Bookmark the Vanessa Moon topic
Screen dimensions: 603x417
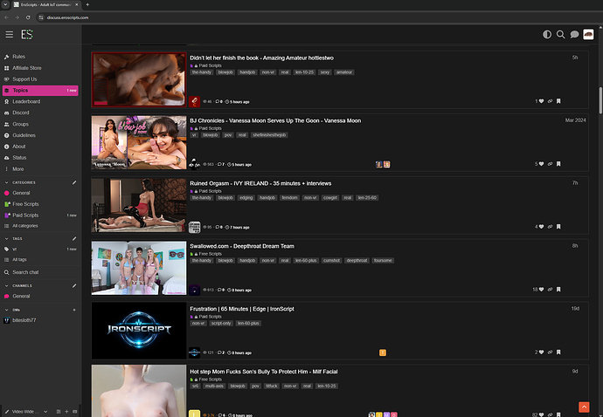[x=558, y=164]
